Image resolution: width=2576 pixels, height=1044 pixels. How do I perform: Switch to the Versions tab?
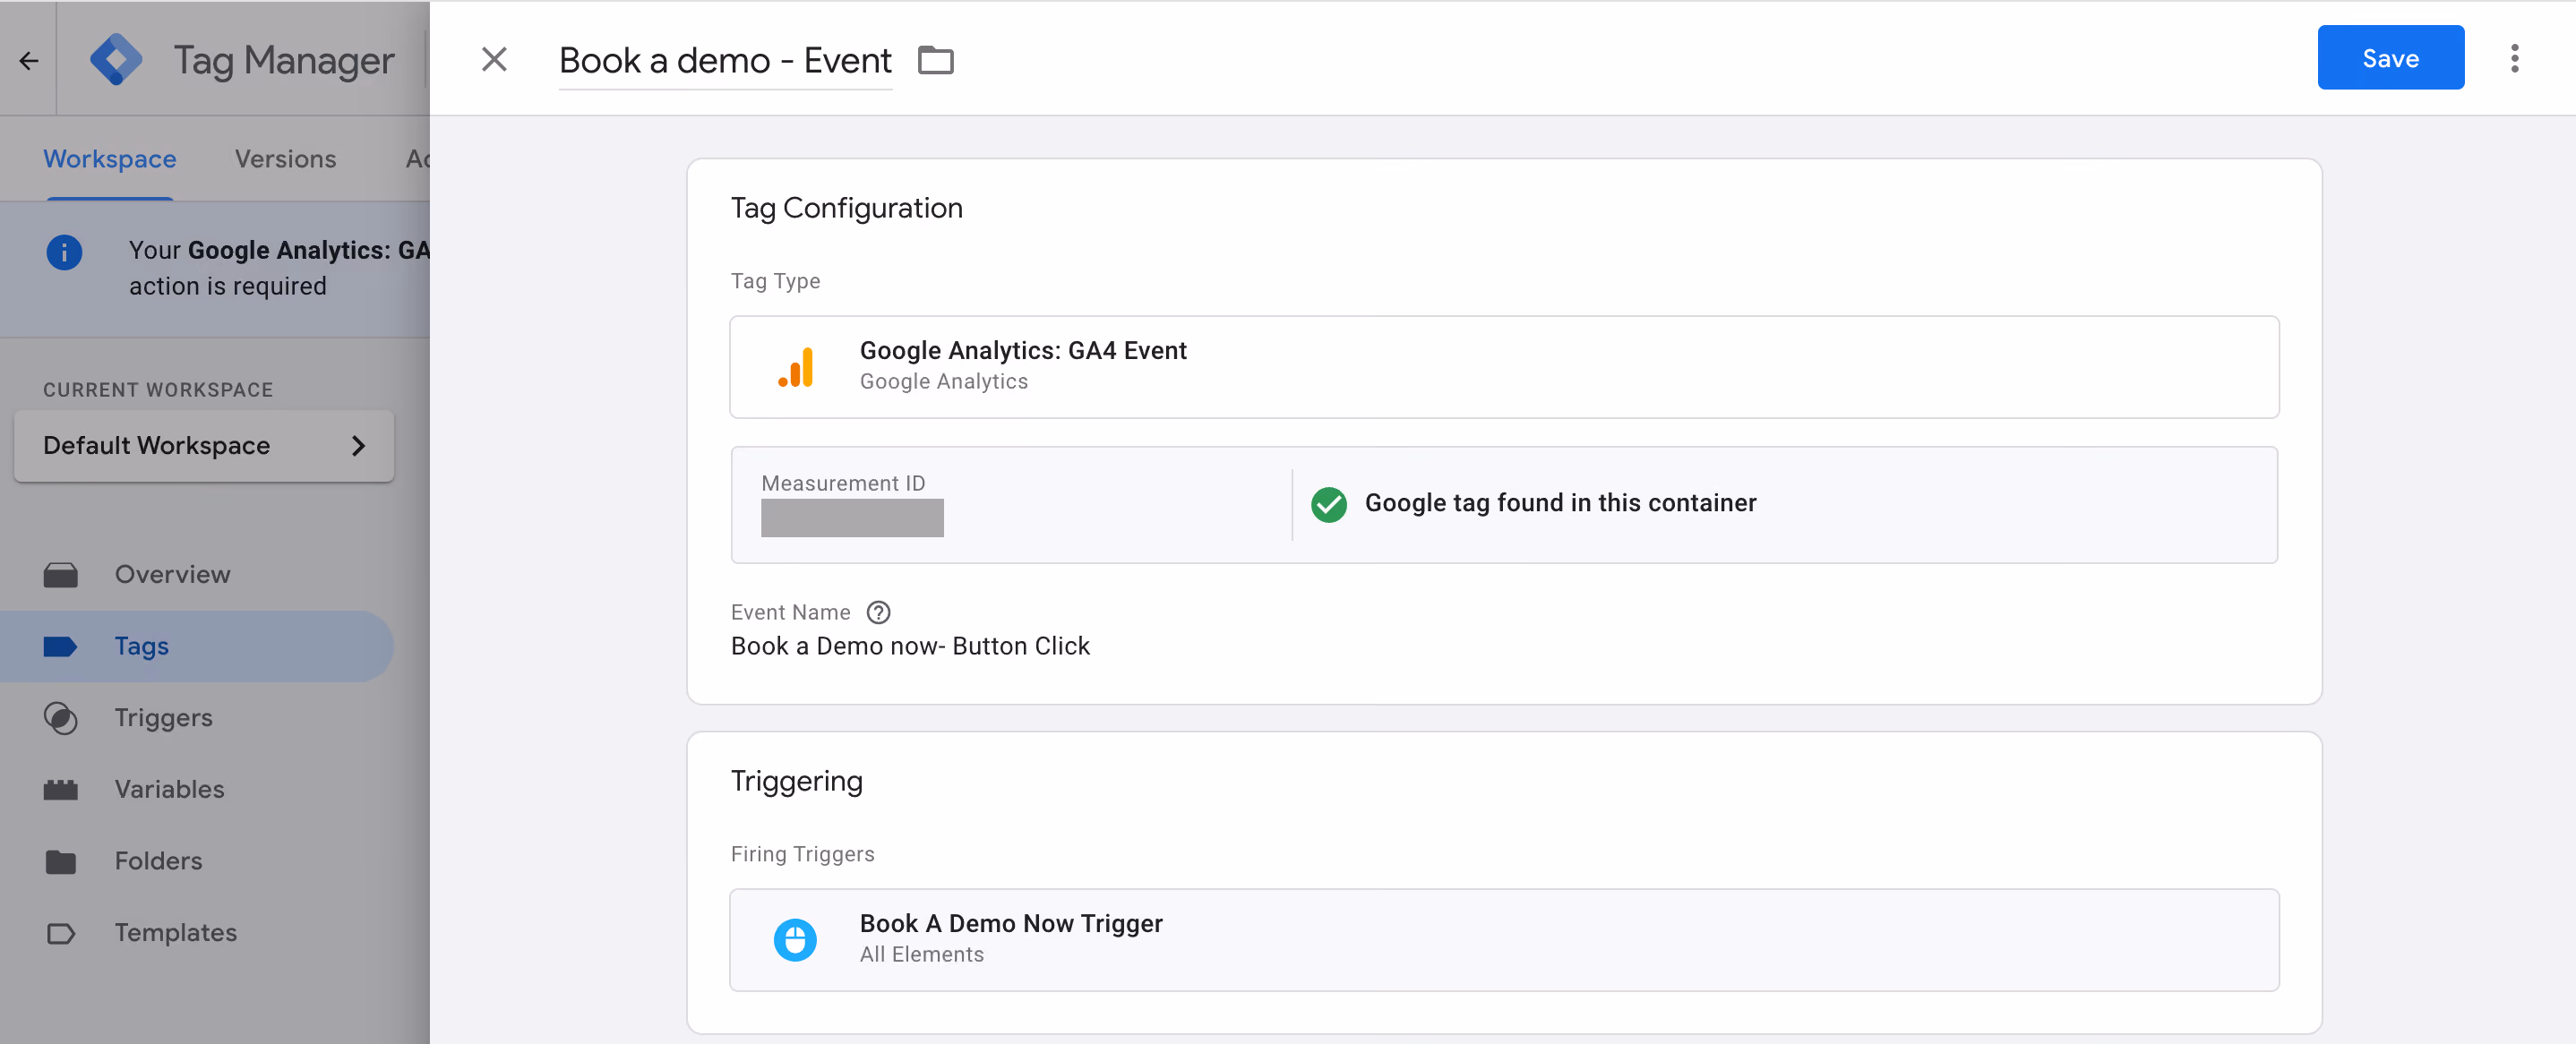pyautogui.click(x=285, y=159)
